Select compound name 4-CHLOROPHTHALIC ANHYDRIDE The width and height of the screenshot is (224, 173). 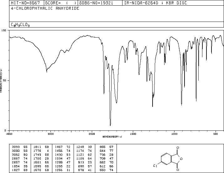click(x=45, y=8)
